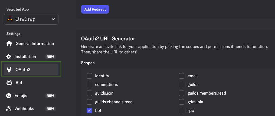Click the OAuth2 wrench icon
275x116 pixels.
(9, 70)
